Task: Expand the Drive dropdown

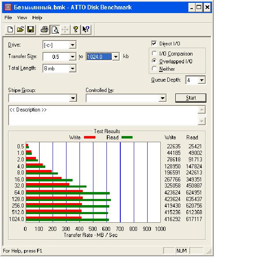Action: coord(72,45)
